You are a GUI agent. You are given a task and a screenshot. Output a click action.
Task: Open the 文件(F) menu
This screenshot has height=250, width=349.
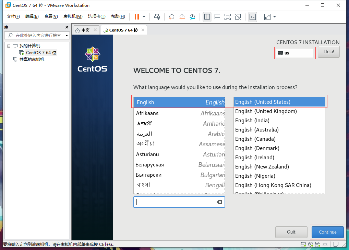click(13, 16)
